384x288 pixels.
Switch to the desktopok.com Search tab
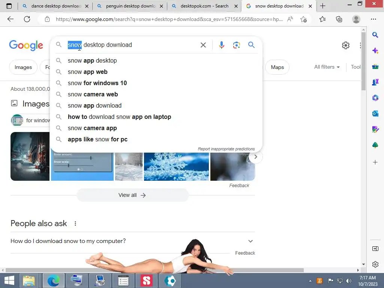coord(204,6)
